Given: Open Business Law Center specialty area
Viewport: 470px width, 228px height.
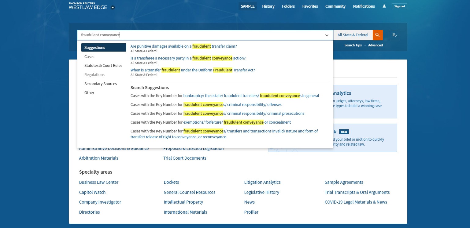Looking at the screenshot, I should click(x=98, y=182).
